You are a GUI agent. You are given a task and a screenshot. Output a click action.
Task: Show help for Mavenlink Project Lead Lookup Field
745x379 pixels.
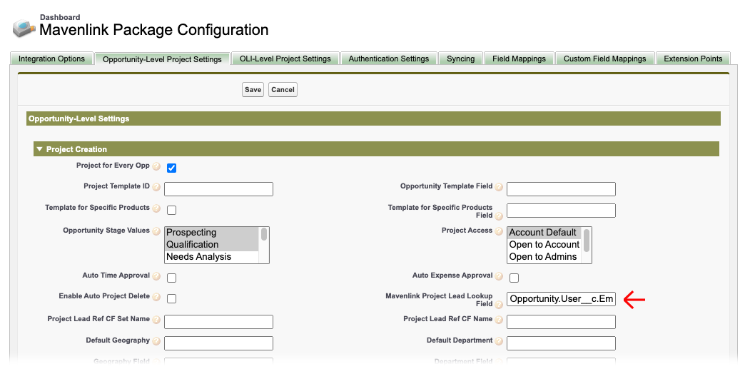pyautogui.click(x=499, y=305)
